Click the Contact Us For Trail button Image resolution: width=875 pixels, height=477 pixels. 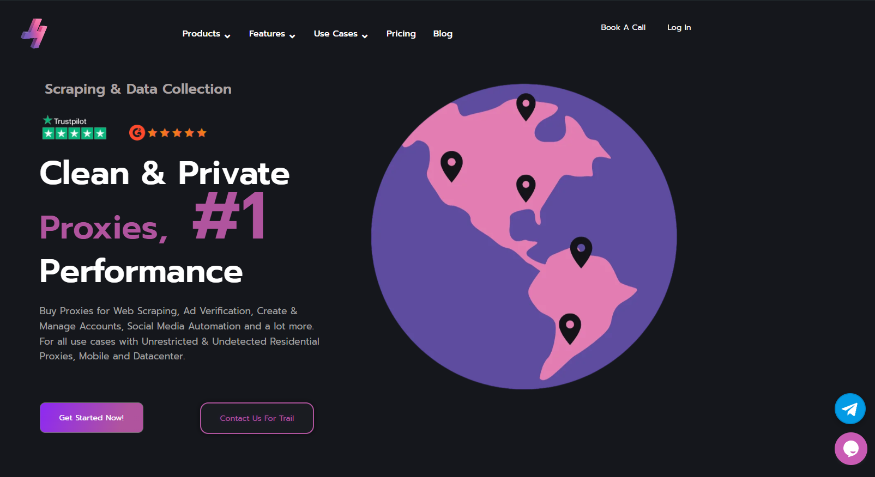[257, 418]
